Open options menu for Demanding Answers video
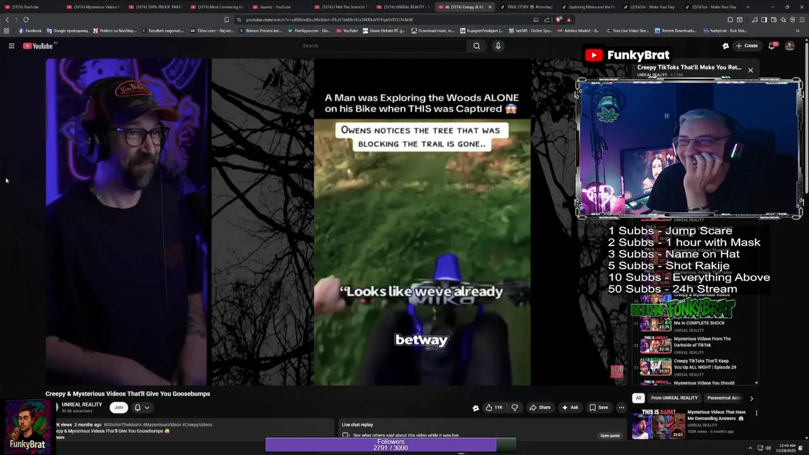Viewport: 809px width, 455px height. (x=756, y=413)
